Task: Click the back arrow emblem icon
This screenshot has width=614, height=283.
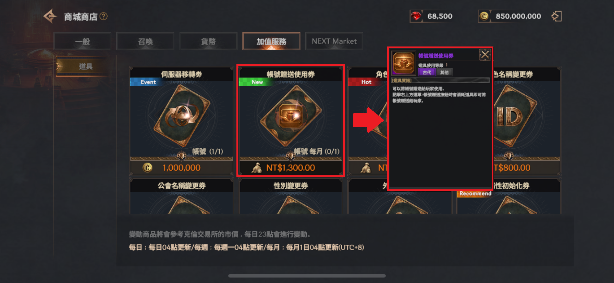Action: tap(50, 16)
